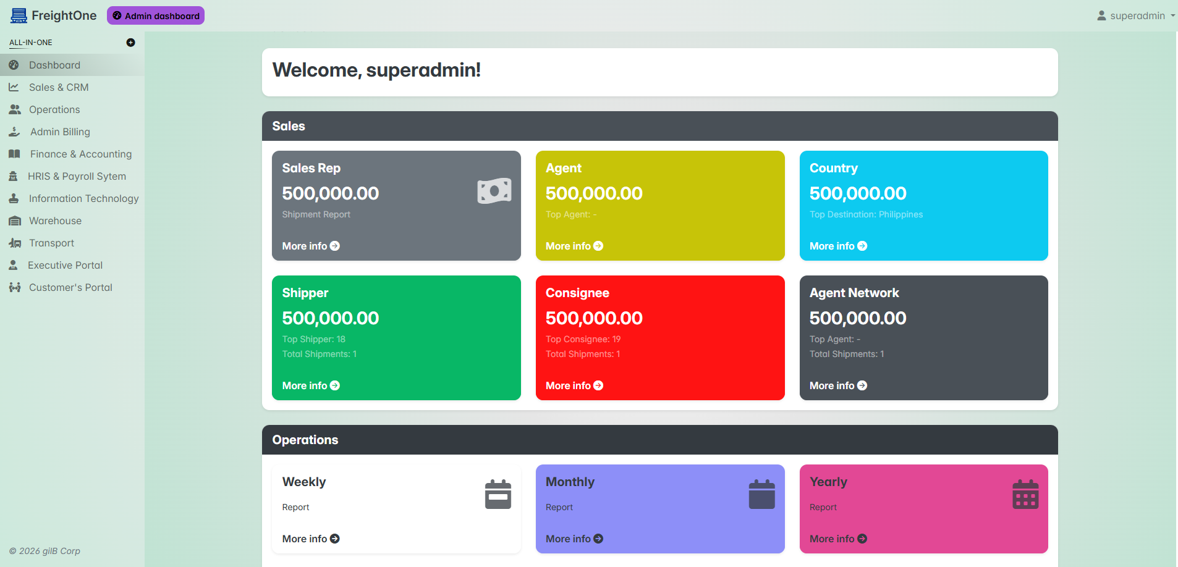Open More info on Country card

pyautogui.click(x=837, y=246)
